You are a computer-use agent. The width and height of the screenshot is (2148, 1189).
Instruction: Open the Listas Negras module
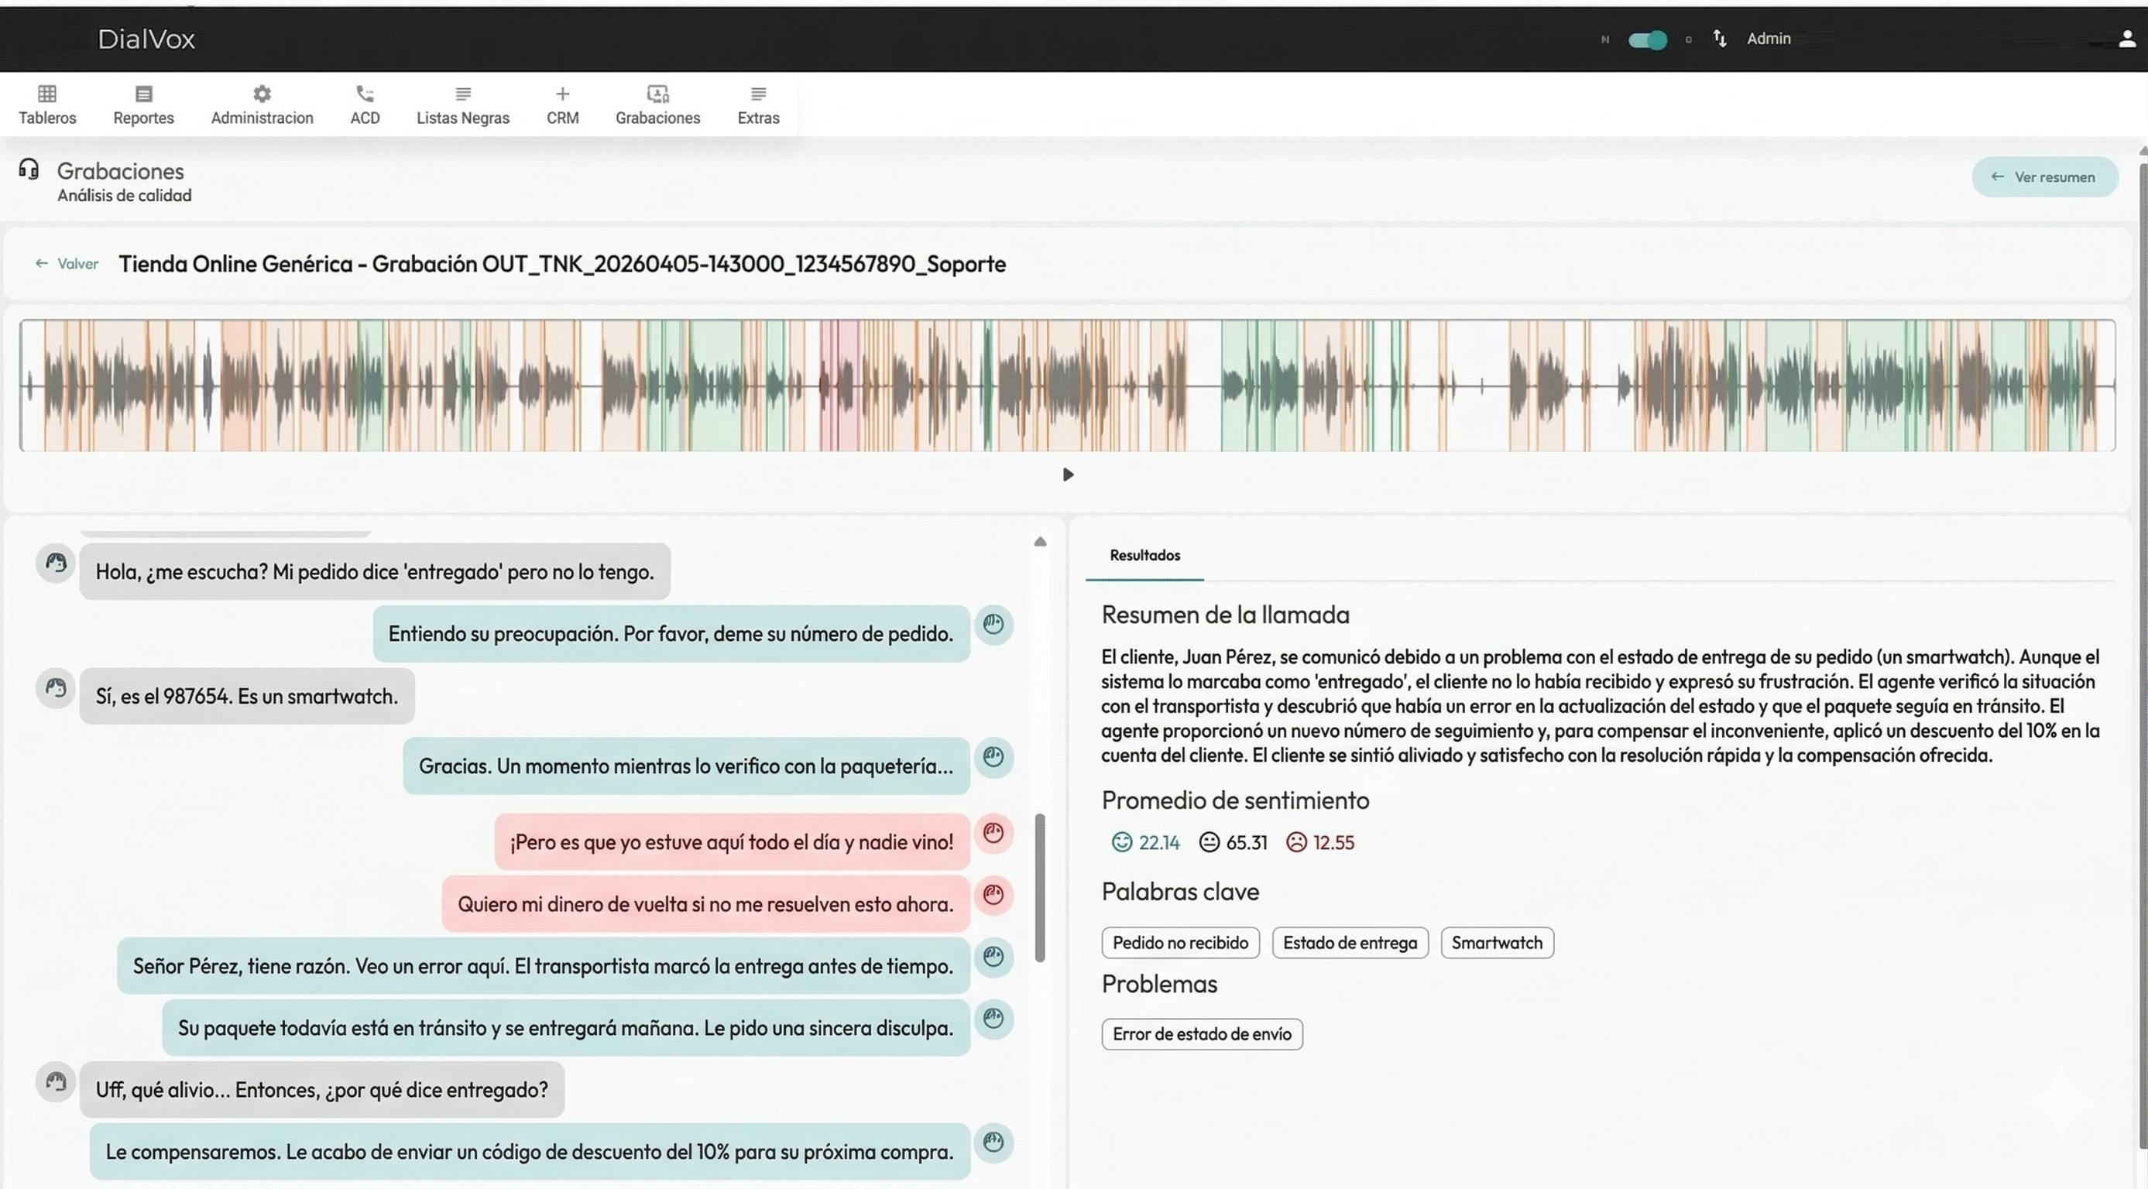pos(462,104)
